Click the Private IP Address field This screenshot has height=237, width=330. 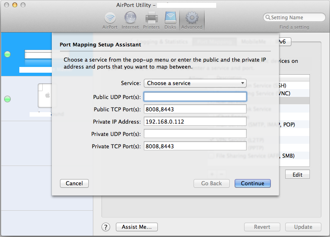(x=195, y=122)
